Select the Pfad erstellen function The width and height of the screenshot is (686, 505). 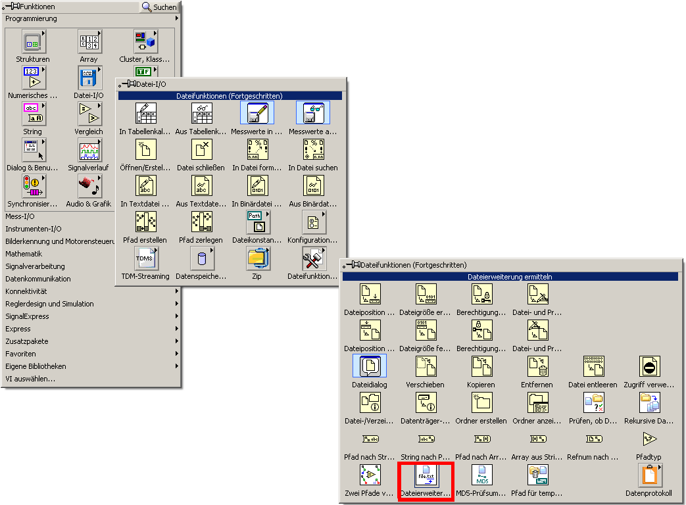(x=146, y=222)
